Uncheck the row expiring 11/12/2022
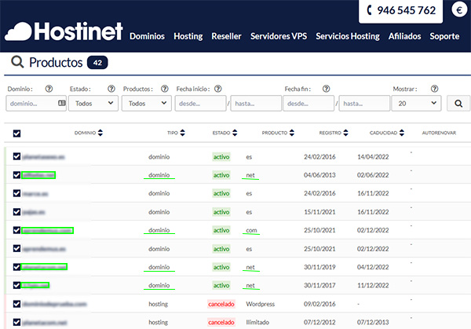 coord(16,285)
